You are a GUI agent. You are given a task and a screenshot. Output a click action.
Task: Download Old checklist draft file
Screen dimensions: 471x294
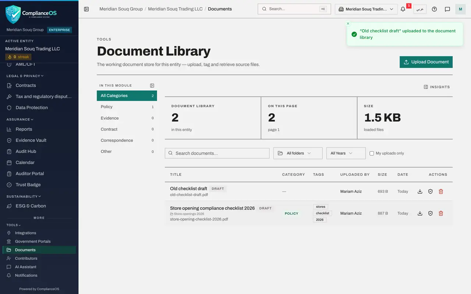click(x=420, y=191)
